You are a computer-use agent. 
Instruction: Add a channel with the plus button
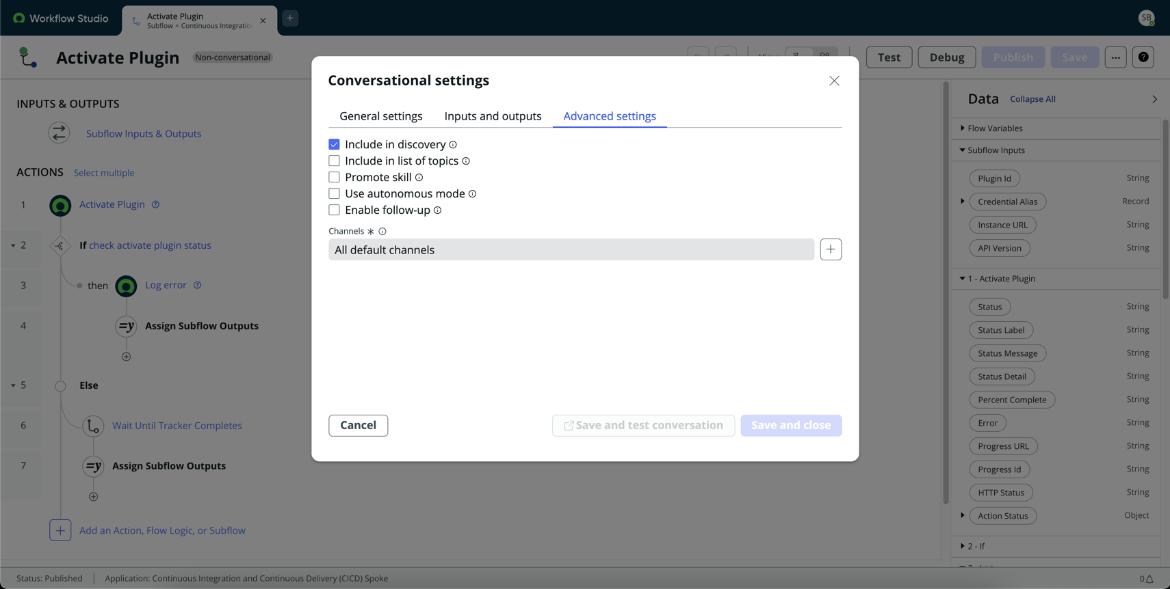(831, 249)
